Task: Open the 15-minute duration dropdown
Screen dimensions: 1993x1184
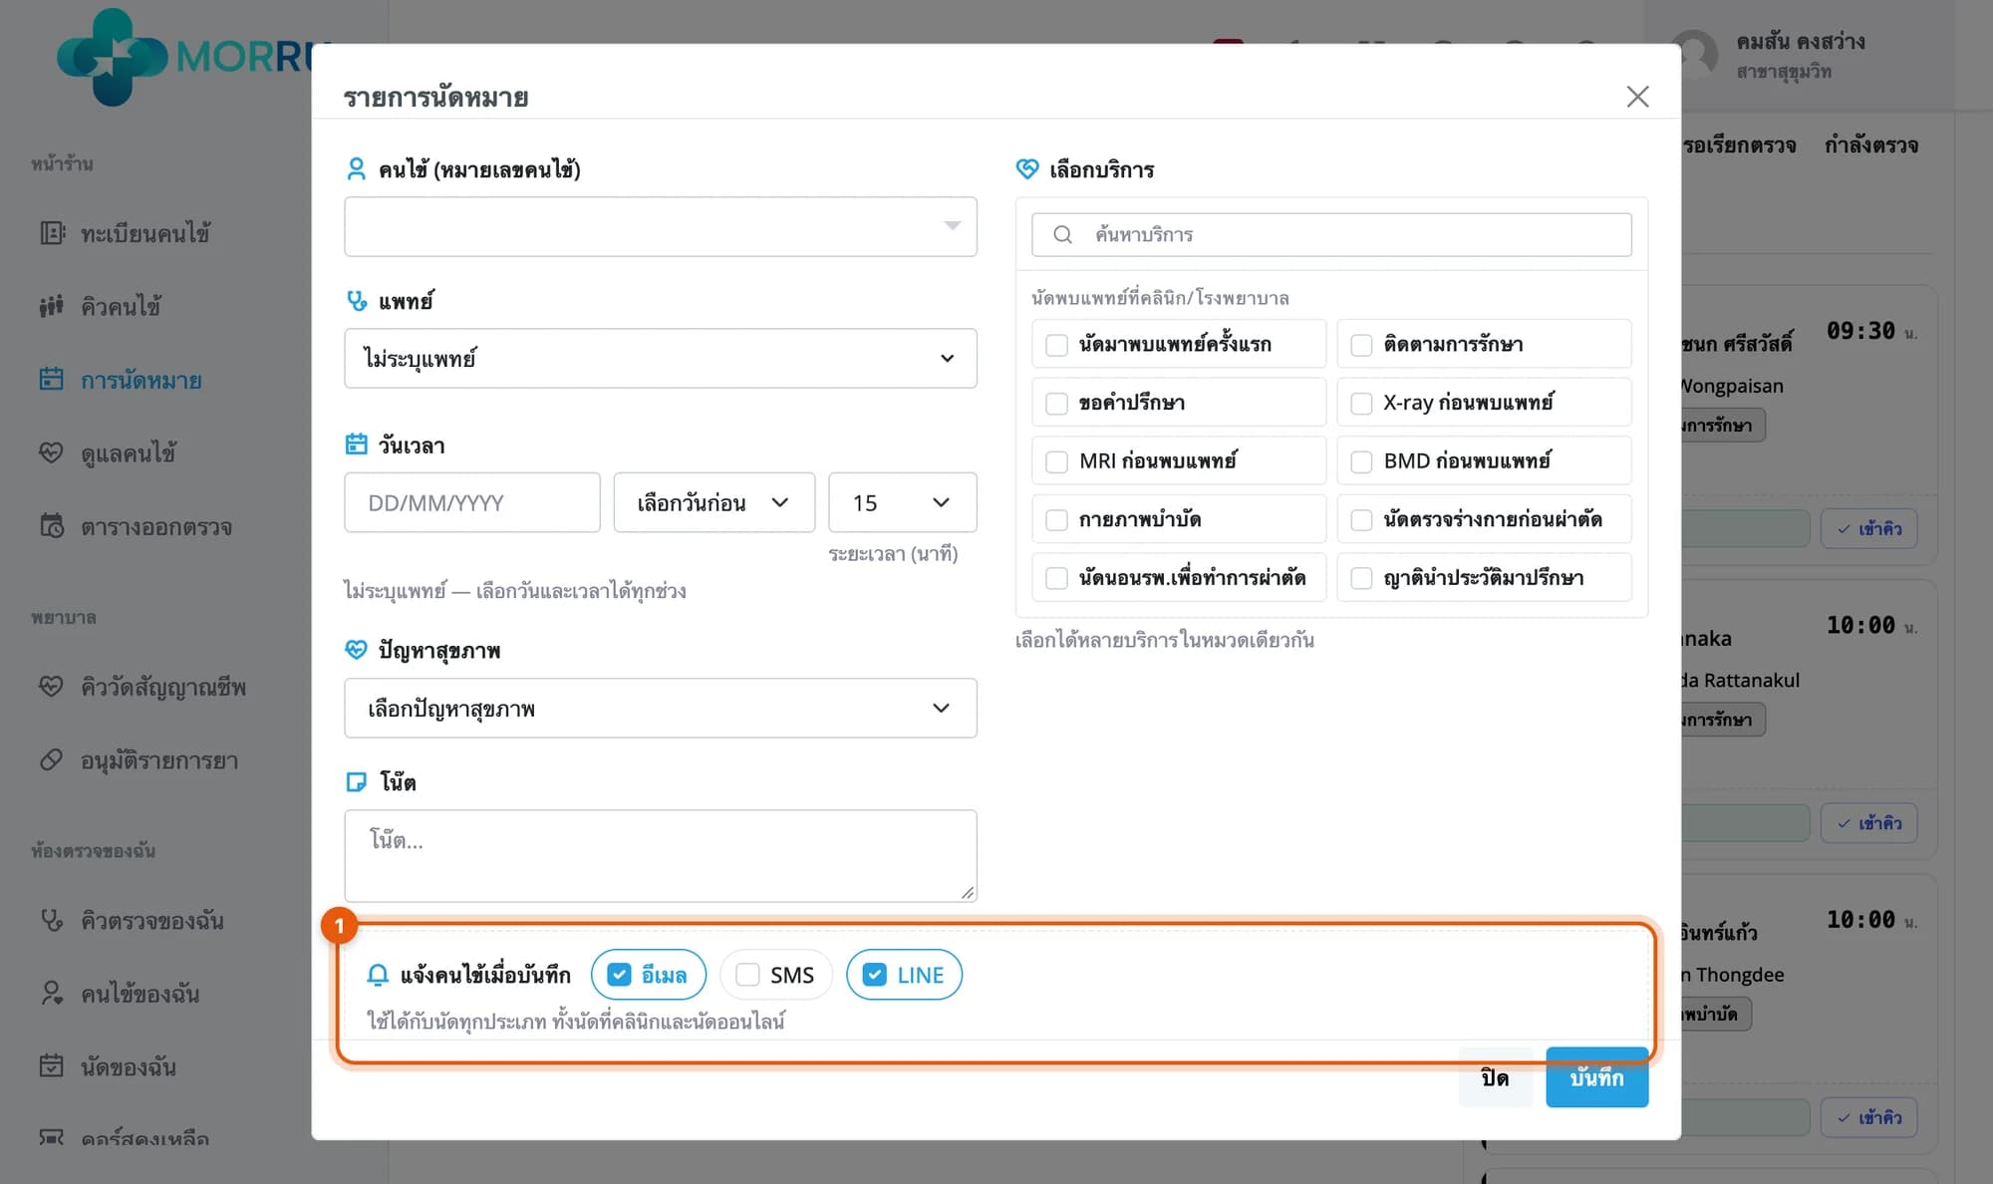Action: click(902, 502)
